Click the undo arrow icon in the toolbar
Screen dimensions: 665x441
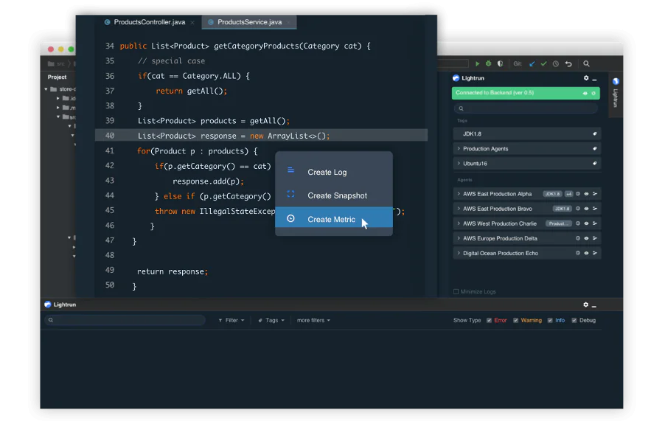[x=569, y=63]
